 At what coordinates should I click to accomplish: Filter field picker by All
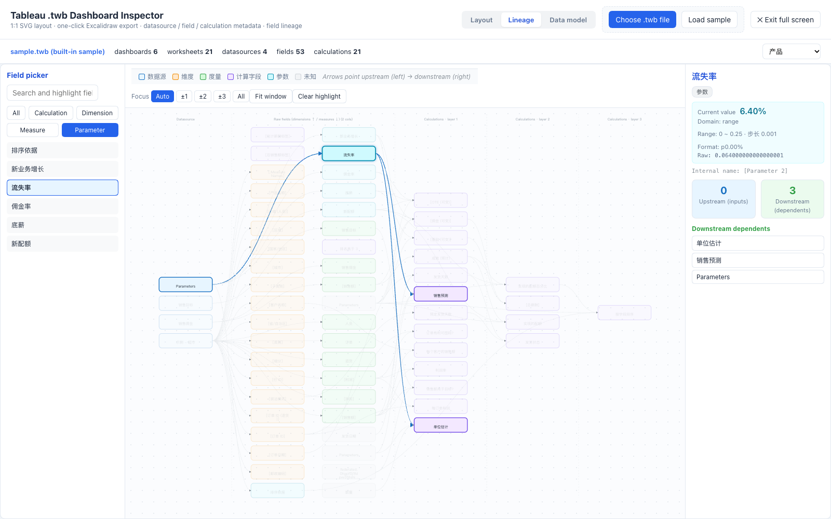pyautogui.click(x=16, y=113)
